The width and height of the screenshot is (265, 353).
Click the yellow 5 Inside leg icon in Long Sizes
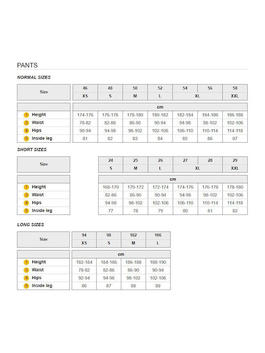(x=26, y=286)
